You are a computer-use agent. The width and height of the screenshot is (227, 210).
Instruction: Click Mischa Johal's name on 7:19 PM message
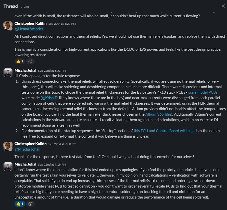point(25,164)
